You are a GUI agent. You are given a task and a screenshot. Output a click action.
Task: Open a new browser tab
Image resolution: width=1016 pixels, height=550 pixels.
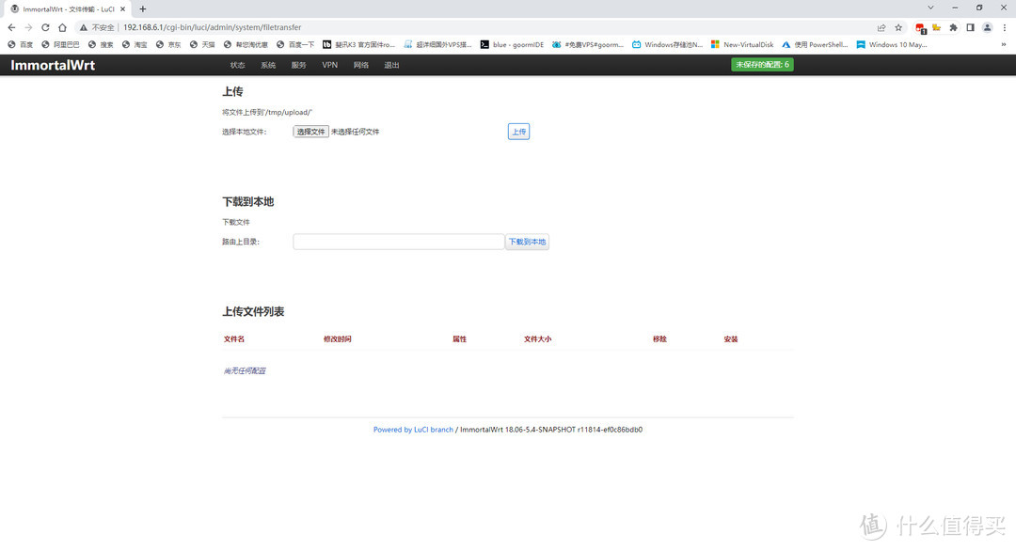point(143,8)
